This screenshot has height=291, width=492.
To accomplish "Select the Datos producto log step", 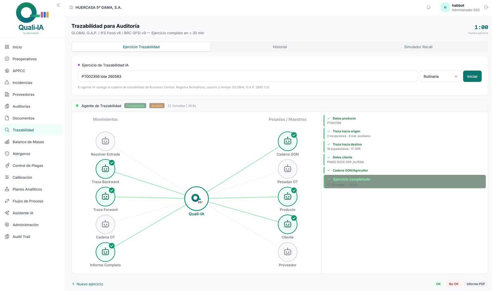I will click(405, 120).
